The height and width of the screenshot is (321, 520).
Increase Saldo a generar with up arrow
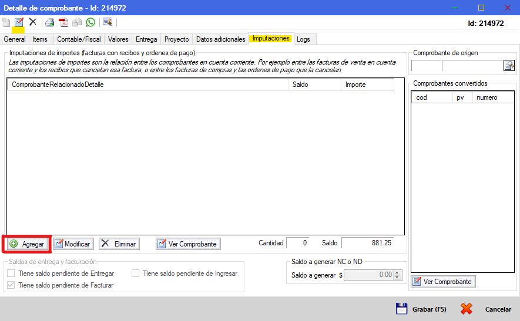pyautogui.click(x=397, y=273)
